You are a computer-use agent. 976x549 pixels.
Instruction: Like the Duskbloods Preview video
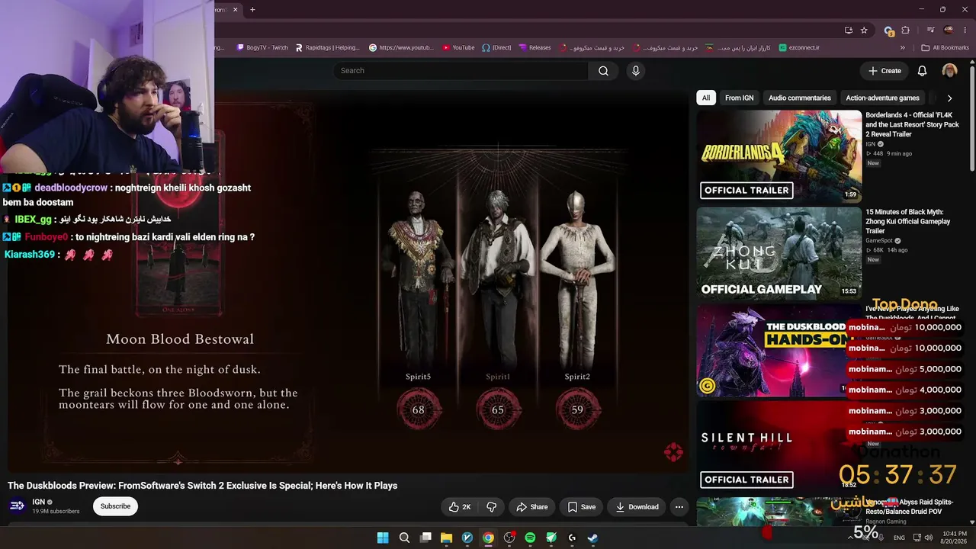(x=460, y=507)
